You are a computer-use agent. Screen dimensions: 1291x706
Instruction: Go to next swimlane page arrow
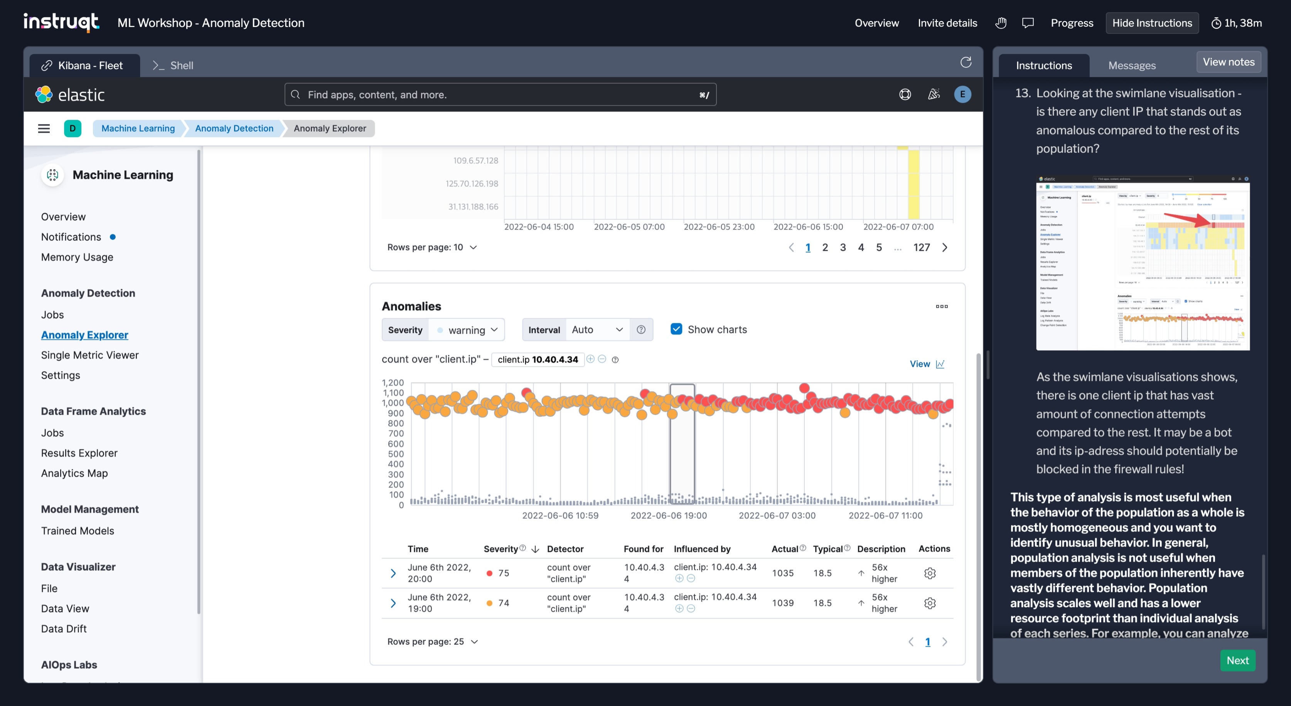(945, 247)
